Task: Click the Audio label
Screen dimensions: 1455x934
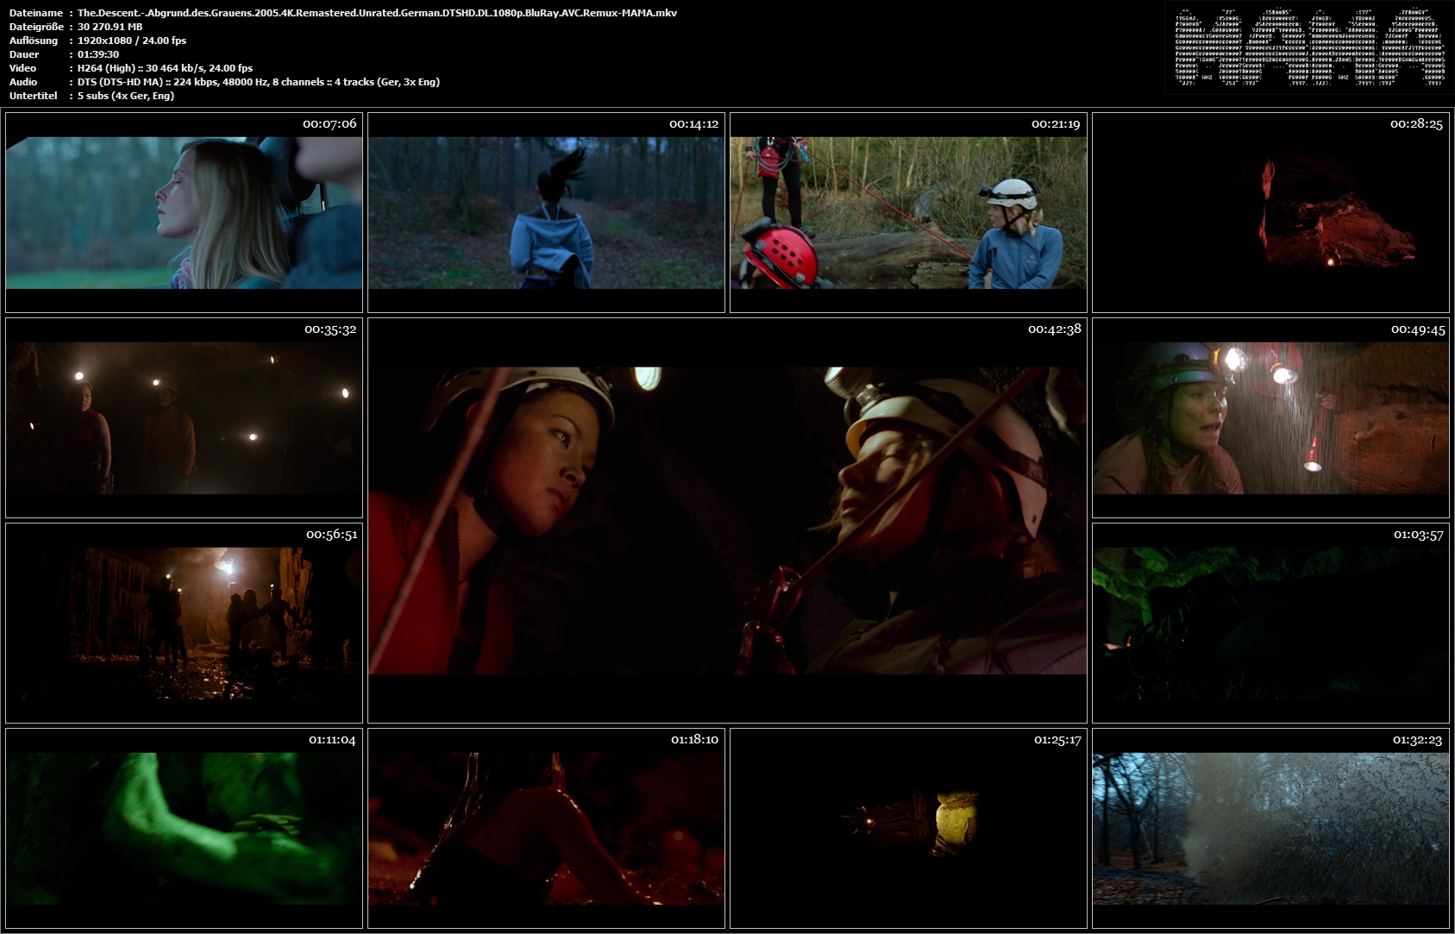Action: coord(23,82)
